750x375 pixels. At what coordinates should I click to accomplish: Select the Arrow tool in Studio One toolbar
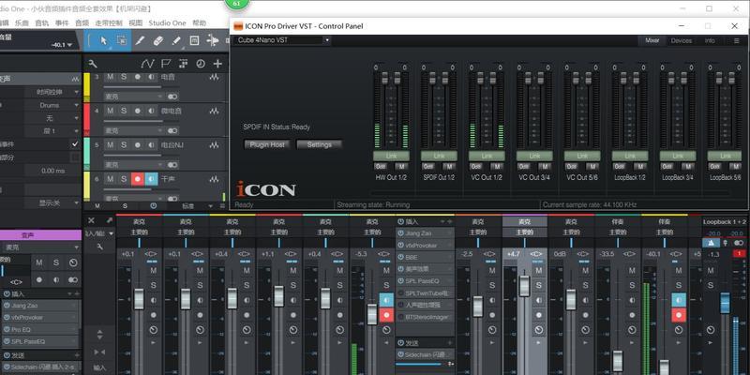click(x=103, y=41)
